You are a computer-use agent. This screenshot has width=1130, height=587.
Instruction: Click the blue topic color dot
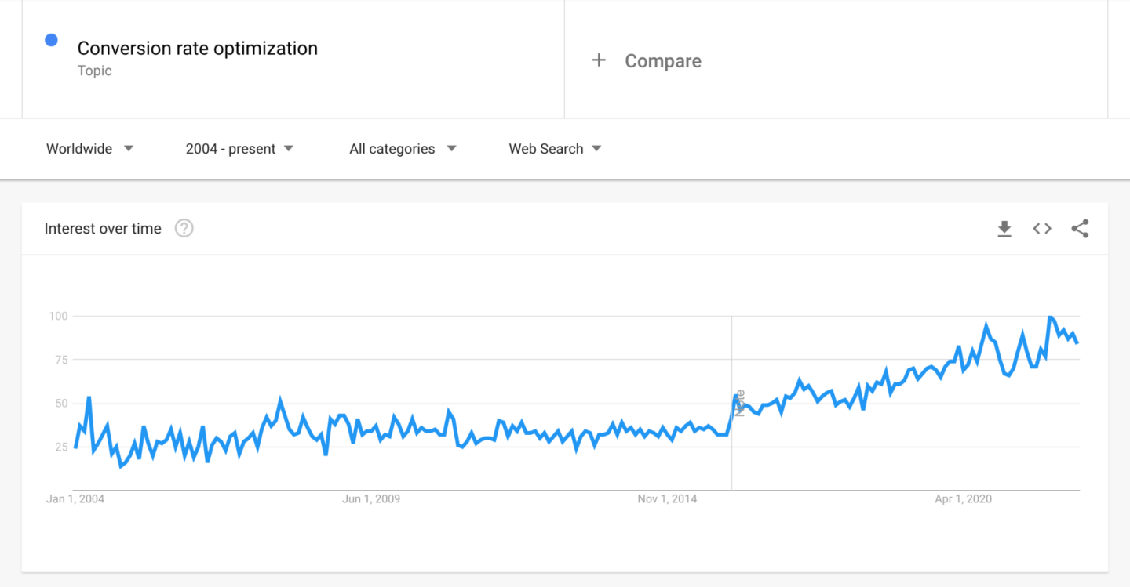[52, 40]
